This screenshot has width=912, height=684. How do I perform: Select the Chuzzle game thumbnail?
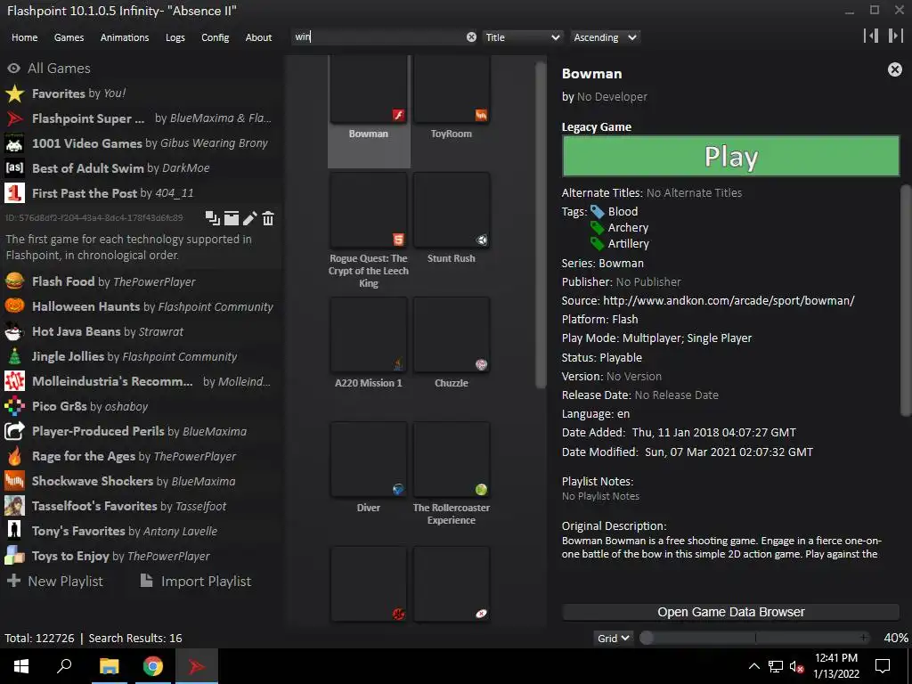click(452, 335)
